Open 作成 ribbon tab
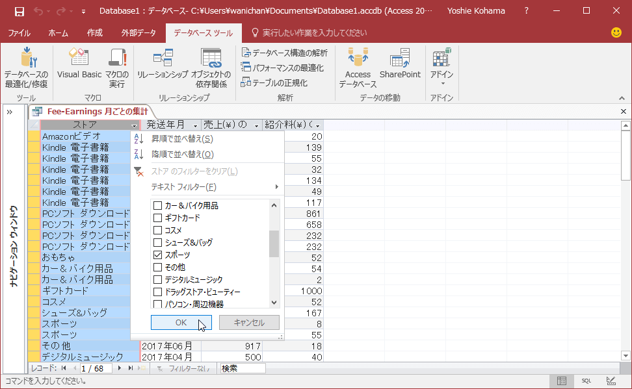632x389 pixels. pos(95,33)
